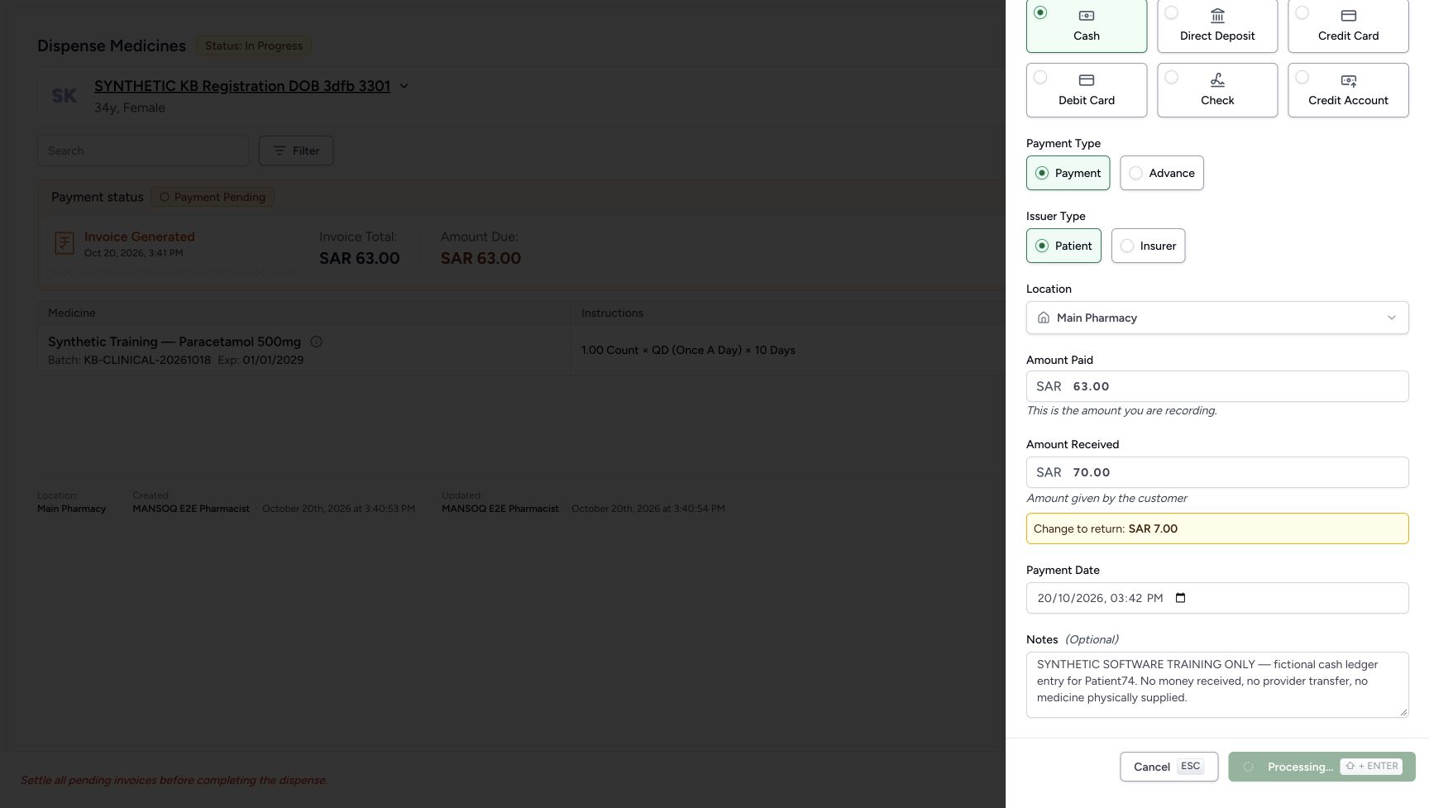Click the Invoice Generated text
This screenshot has width=1429, height=808.
pyautogui.click(x=140, y=237)
